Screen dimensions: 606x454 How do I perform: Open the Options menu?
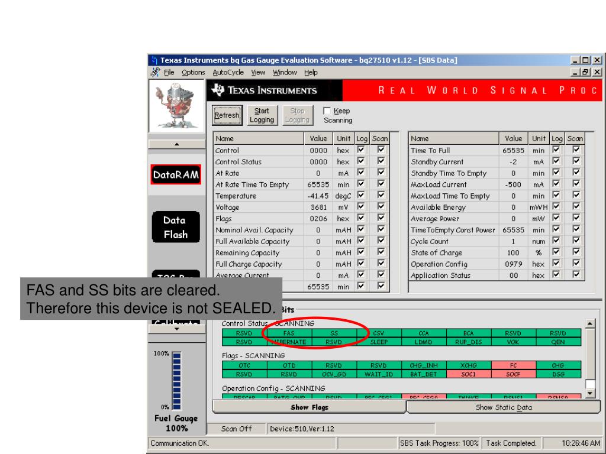click(x=194, y=72)
